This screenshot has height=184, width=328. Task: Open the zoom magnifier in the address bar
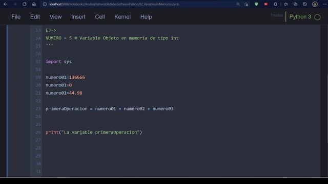pos(238,4)
